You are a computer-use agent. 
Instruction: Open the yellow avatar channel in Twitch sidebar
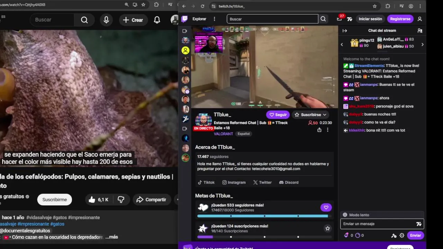[x=186, y=50]
